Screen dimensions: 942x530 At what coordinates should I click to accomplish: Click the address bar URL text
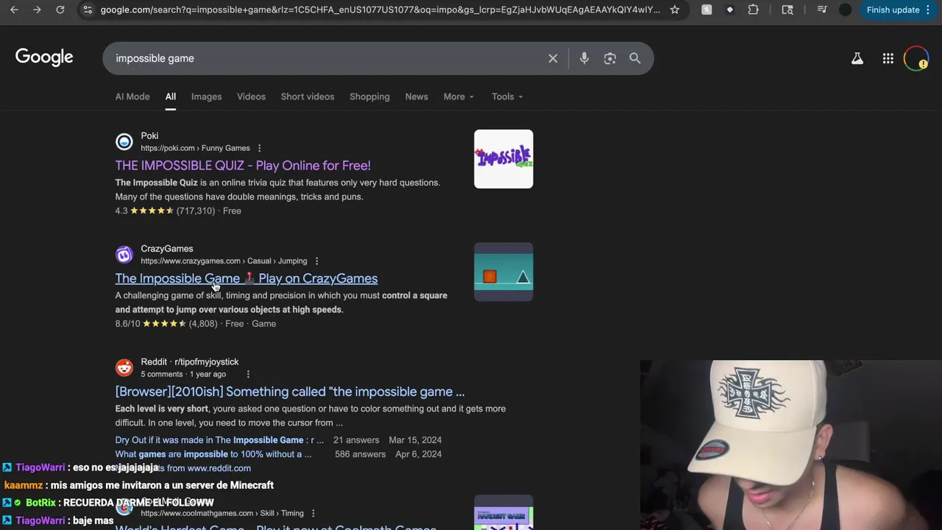tap(380, 10)
